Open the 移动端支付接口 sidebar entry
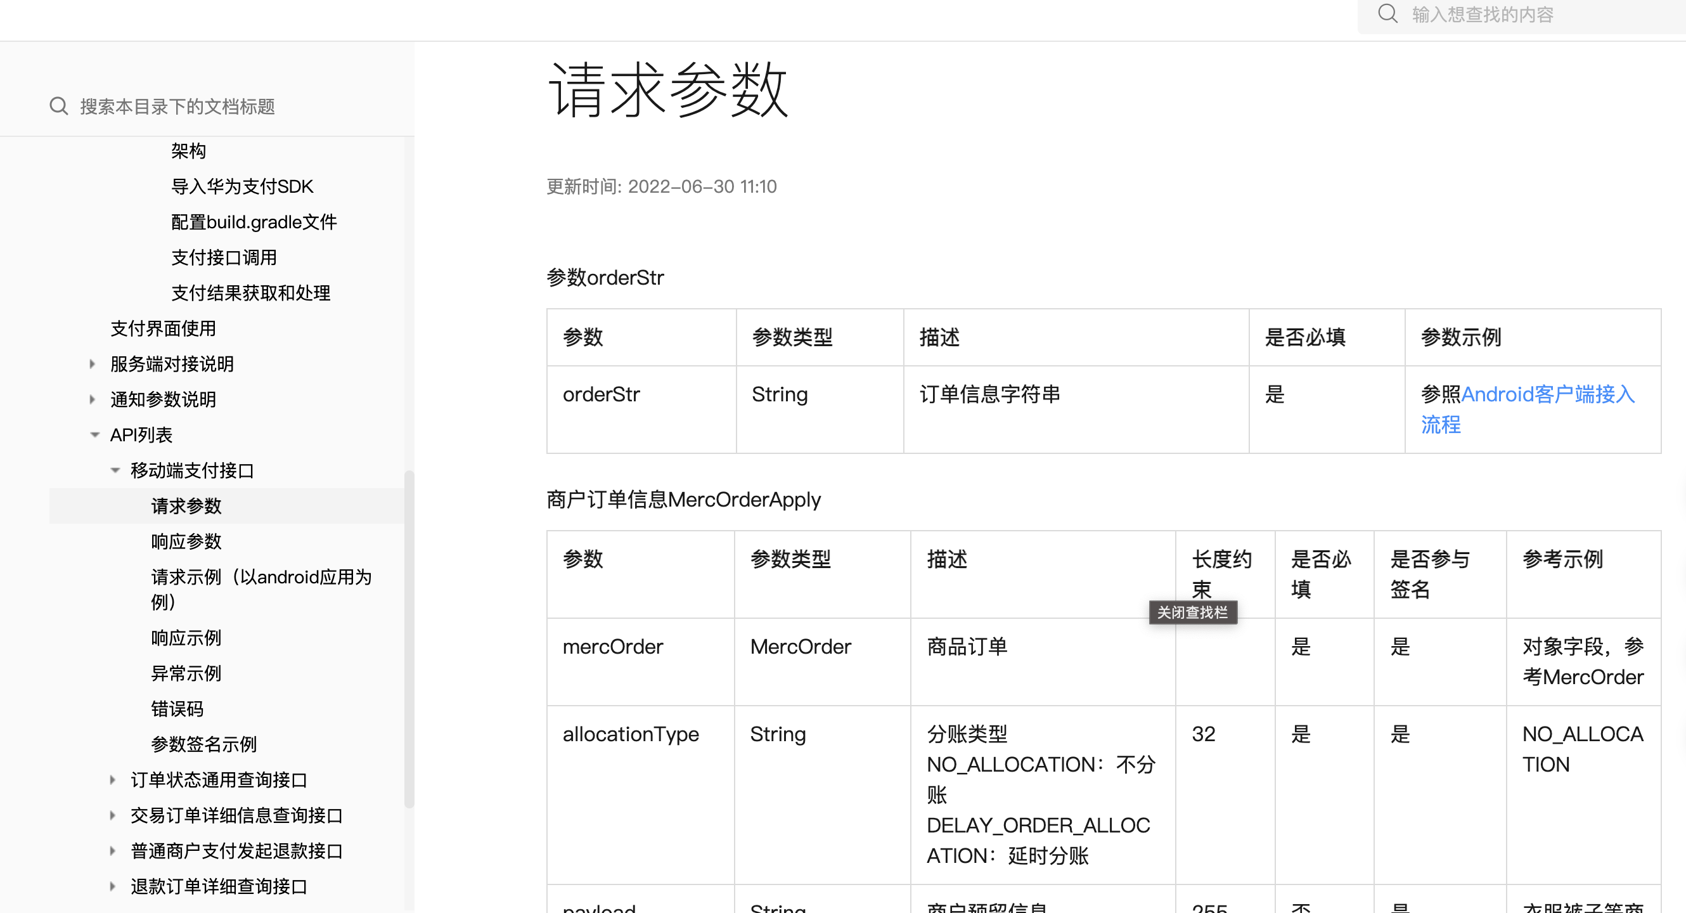Image resolution: width=1686 pixels, height=913 pixels. pyautogui.click(x=192, y=470)
